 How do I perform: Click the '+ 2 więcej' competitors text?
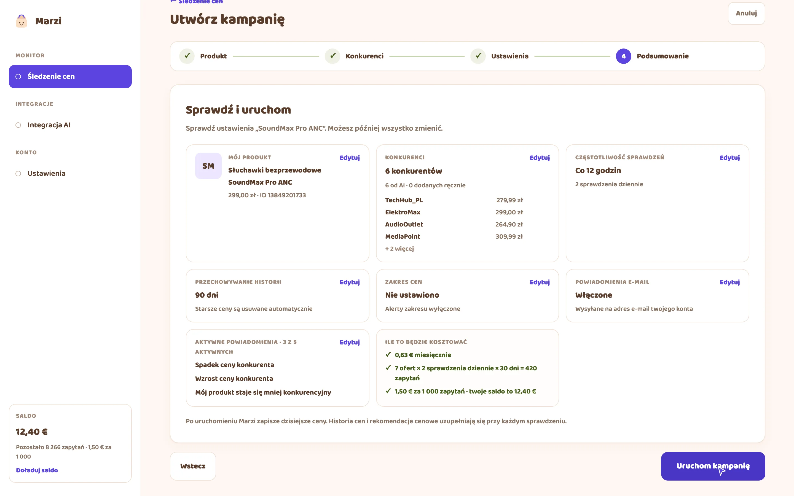click(399, 249)
